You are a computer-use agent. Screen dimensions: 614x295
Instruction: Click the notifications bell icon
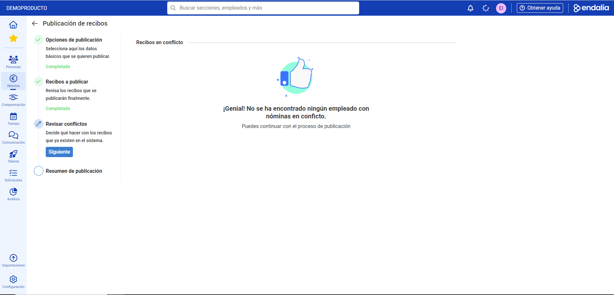pyautogui.click(x=470, y=8)
